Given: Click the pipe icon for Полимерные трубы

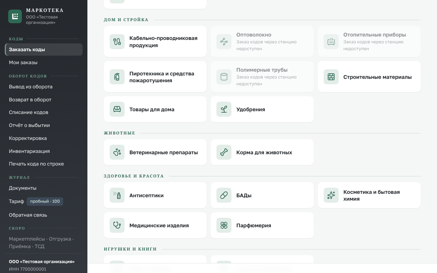Looking at the screenshot, I should pos(224,77).
